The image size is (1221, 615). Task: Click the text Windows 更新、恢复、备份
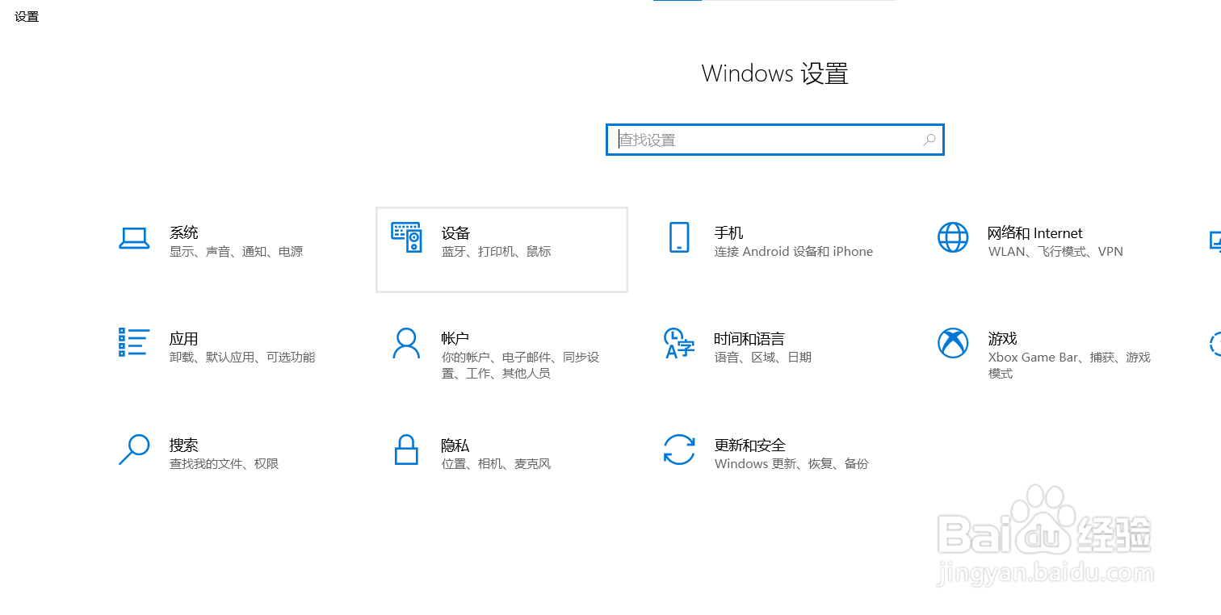click(x=792, y=464)
